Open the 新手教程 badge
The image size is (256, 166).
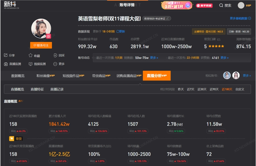[x=204, y=5]
